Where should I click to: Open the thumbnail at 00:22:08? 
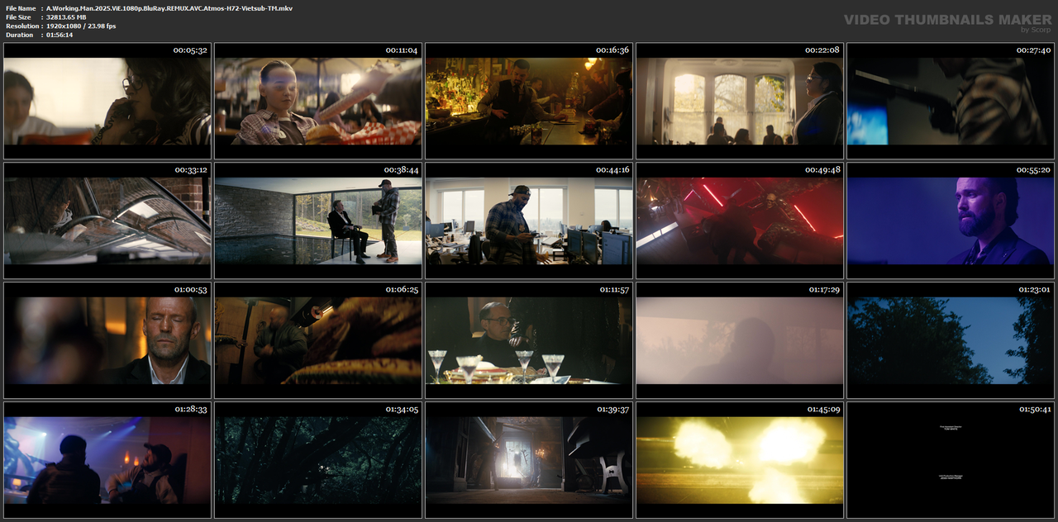click(740, 101)
